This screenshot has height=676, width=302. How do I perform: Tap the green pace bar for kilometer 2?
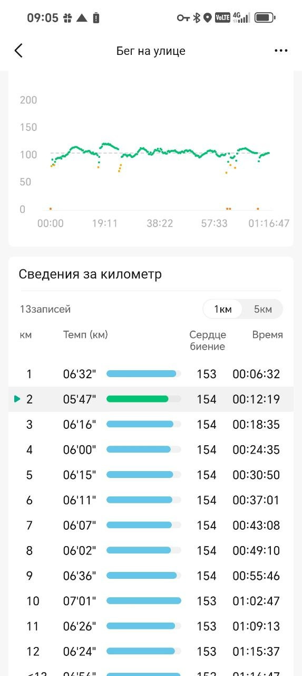click(x=137, y=399)
